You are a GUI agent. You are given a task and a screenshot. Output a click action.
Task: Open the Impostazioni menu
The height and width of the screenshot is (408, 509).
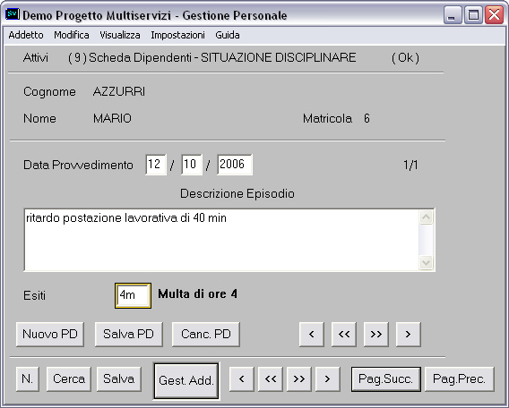coord(177,35)
